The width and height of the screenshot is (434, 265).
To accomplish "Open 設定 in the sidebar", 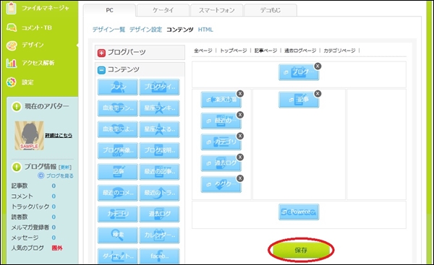I will point(21,82).
